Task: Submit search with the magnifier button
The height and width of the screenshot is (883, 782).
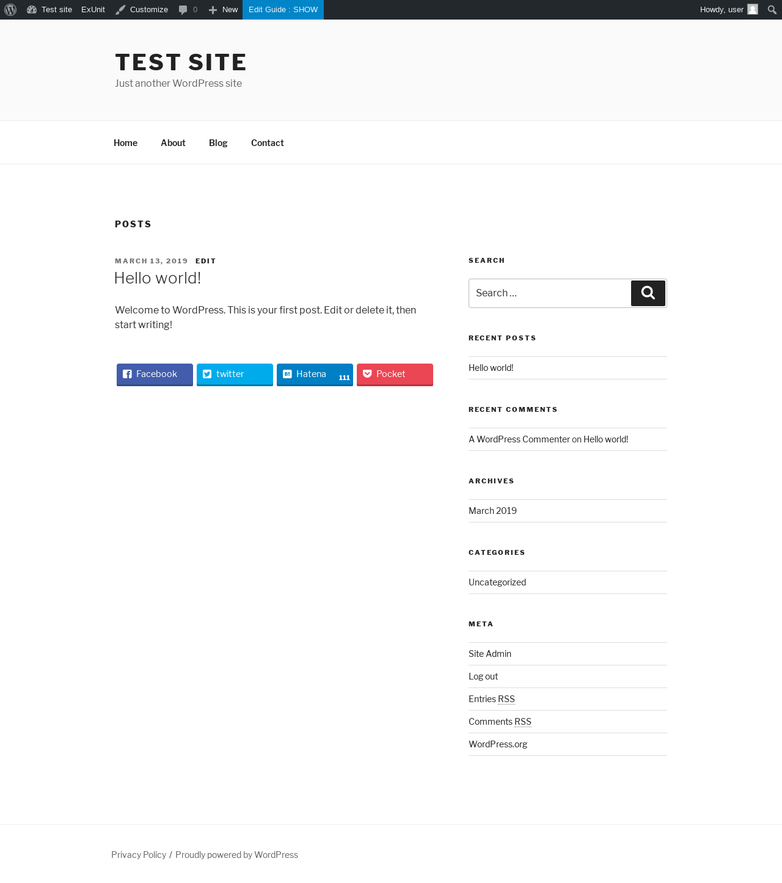Action: click(x=648, y=293)
